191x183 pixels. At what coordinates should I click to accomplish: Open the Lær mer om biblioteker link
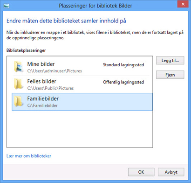coord(29,156)
